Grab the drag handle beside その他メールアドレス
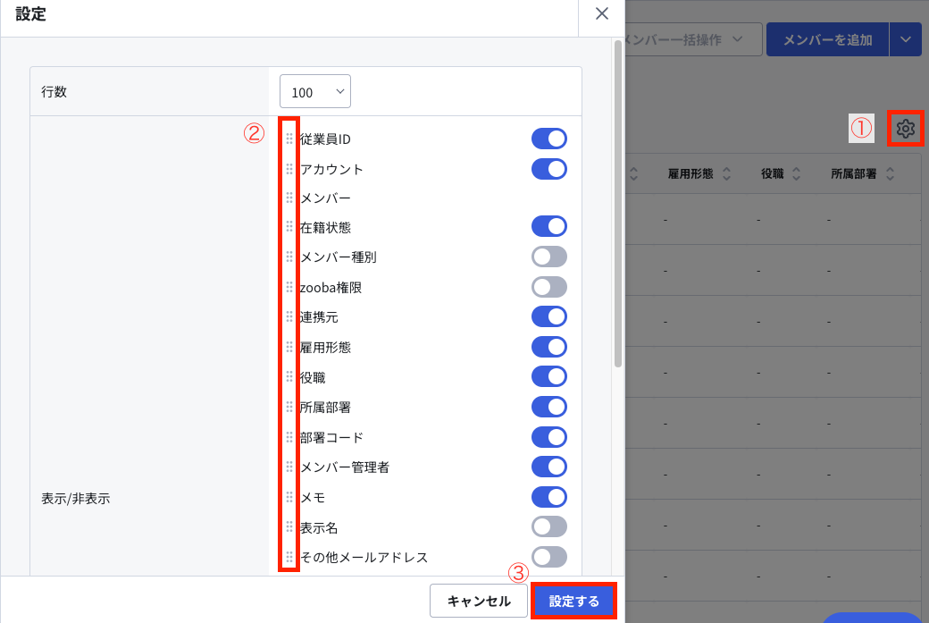The image size is (929, 623). [x=289, y=557]
